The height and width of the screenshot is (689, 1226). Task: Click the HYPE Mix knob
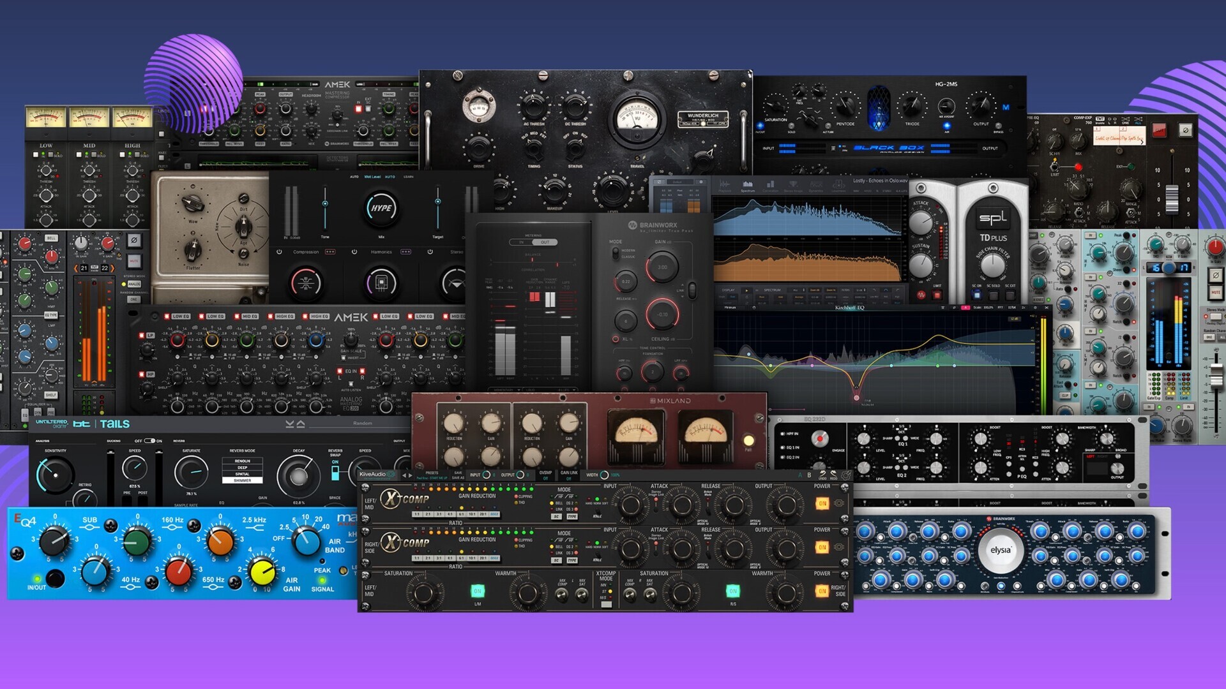[381, 208]
